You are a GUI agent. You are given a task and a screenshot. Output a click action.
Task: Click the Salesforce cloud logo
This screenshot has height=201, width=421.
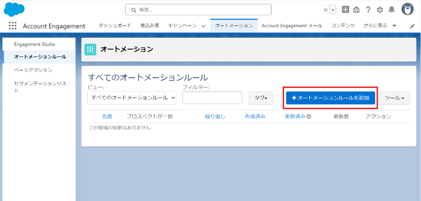point(14,9)
